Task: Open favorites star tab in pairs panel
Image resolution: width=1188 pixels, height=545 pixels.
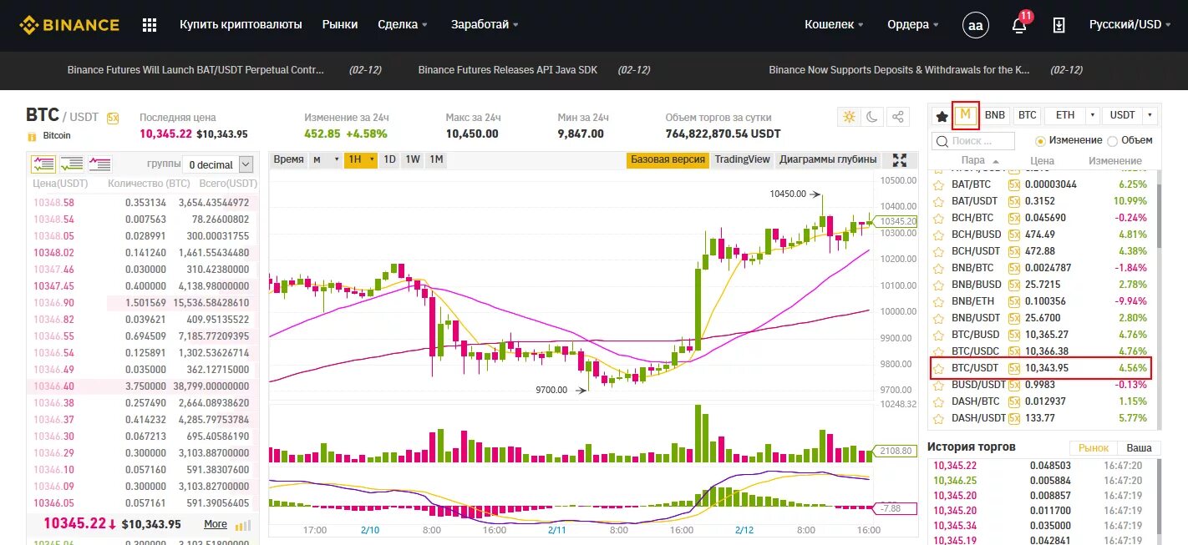Action: tap(942, 116)
